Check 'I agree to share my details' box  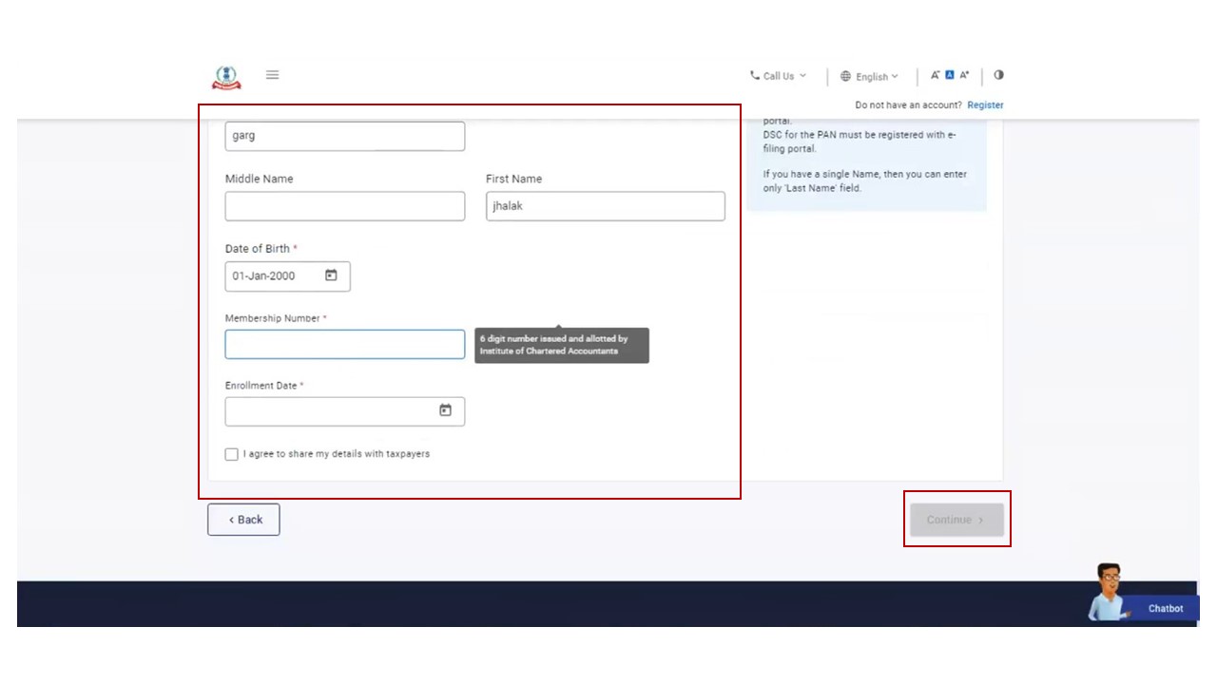point(232,454)
